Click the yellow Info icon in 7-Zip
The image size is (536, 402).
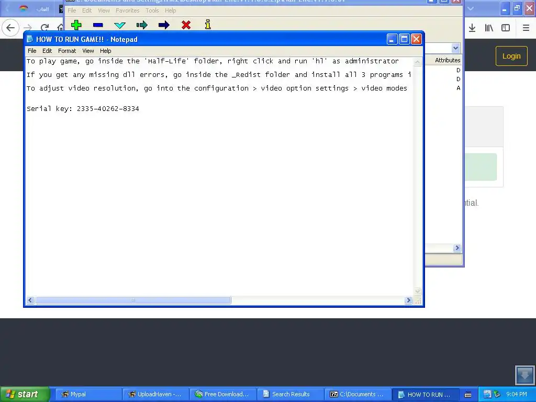click(208, 24)
